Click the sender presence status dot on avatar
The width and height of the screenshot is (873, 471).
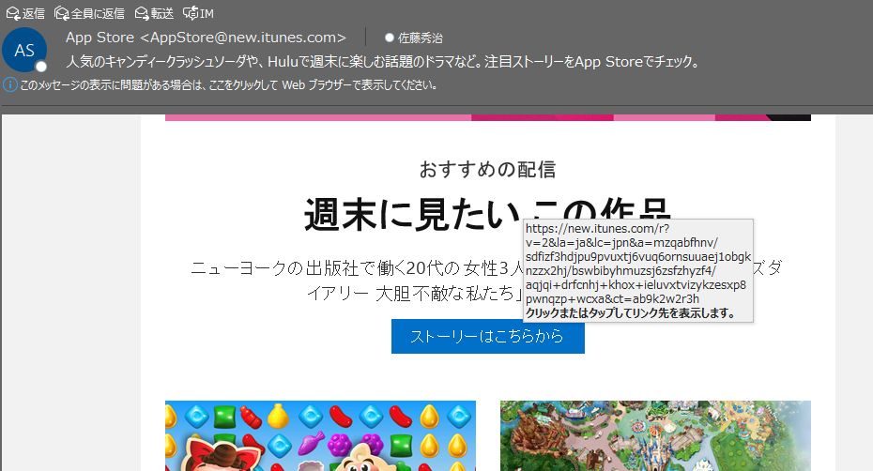40,67
